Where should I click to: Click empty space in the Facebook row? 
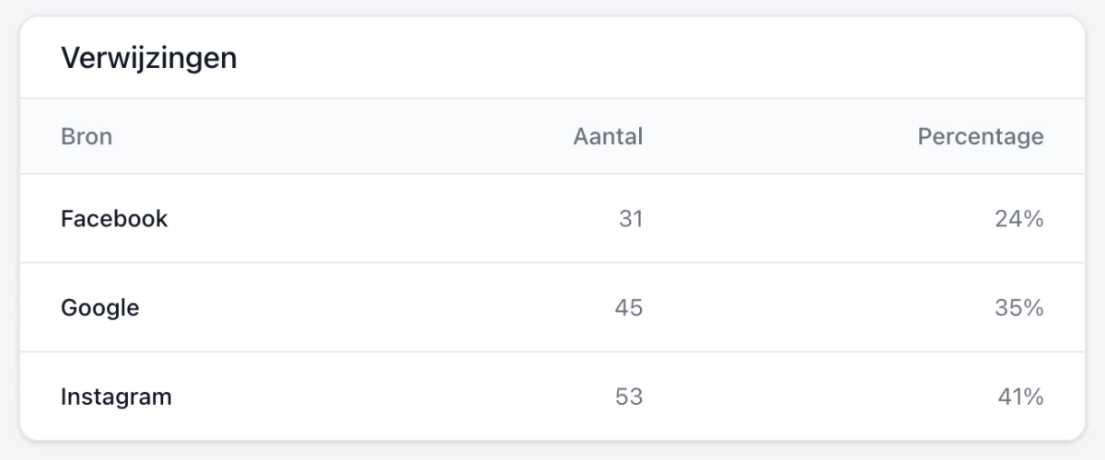point(368,219)
